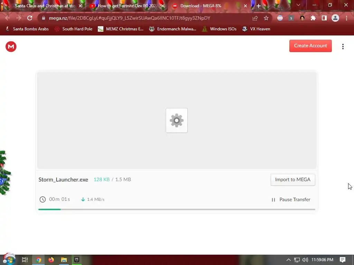Open Windows ISOs bookmark
354x265 pixels.
click(x=219, y=29)
